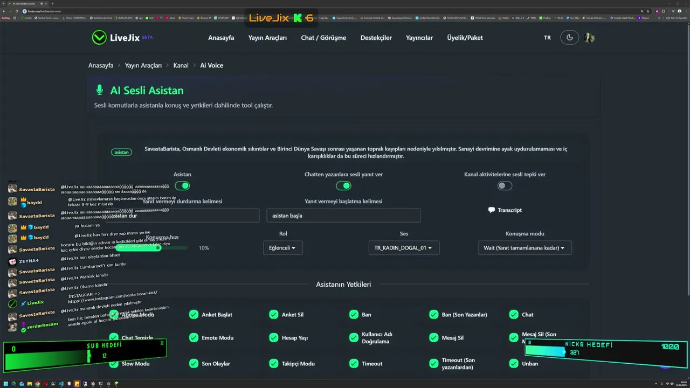Uncheck Kullanıcı Adı Doğrulama permission

click(x=354, y=337)
